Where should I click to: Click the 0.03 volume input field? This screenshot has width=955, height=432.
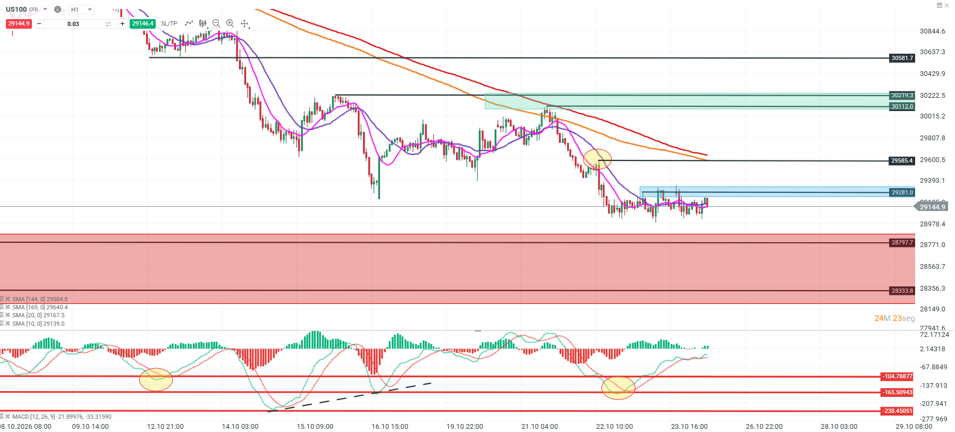73,24
